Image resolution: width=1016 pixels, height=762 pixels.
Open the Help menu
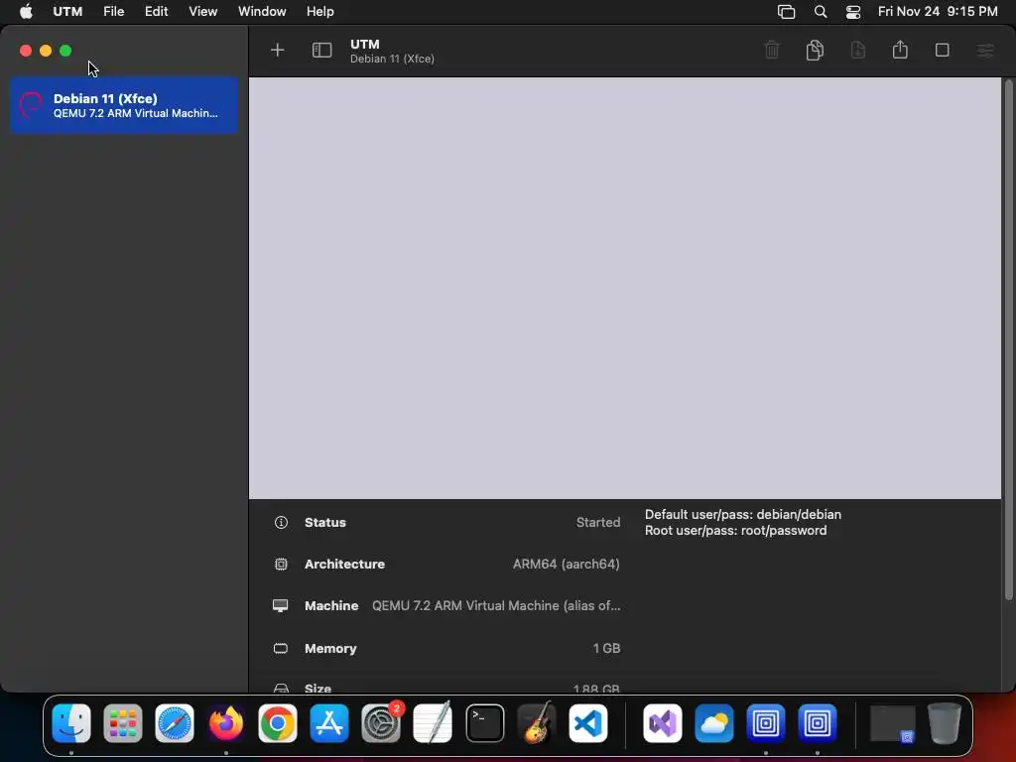tap(320, 12)
